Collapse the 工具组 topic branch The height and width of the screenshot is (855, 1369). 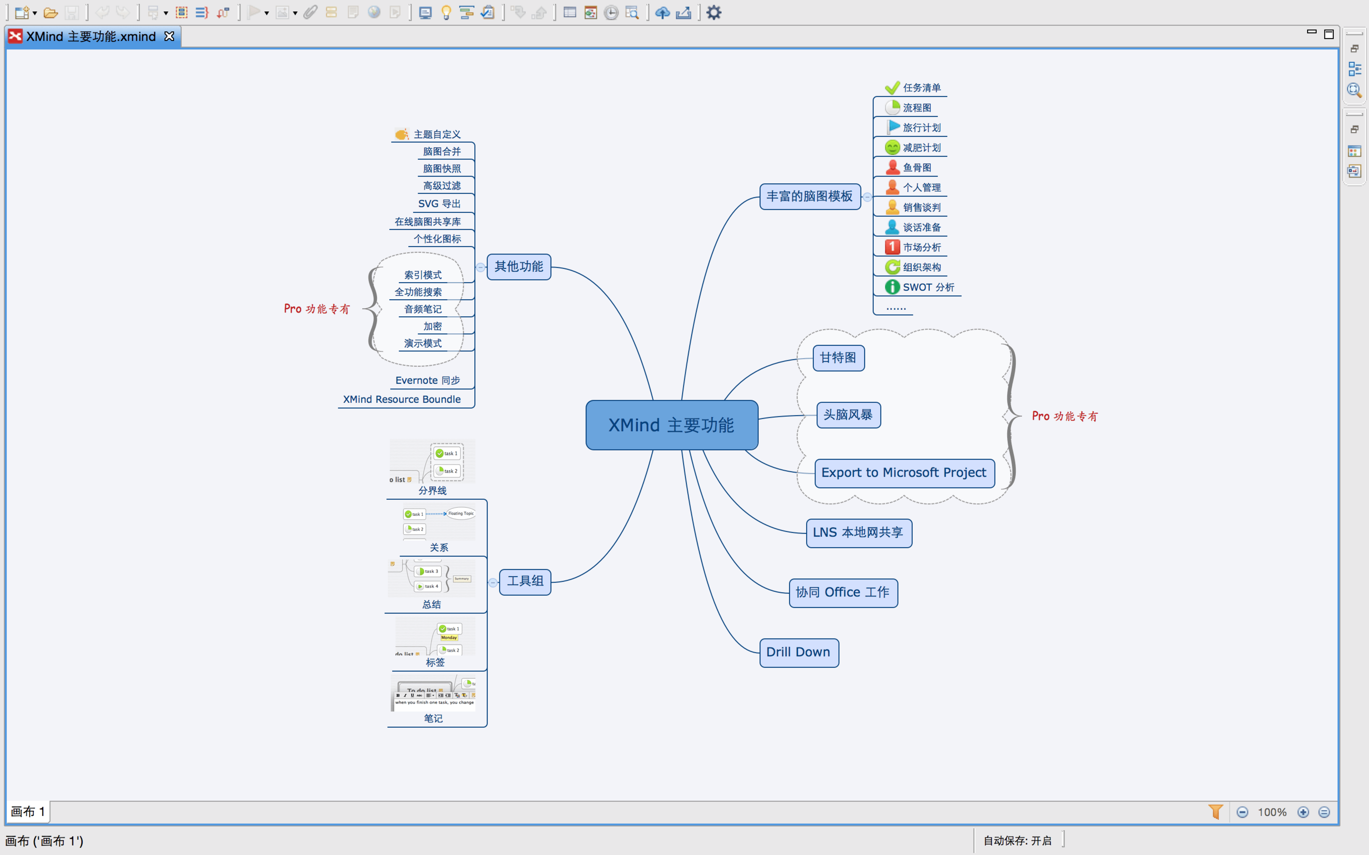click(493, 582)
